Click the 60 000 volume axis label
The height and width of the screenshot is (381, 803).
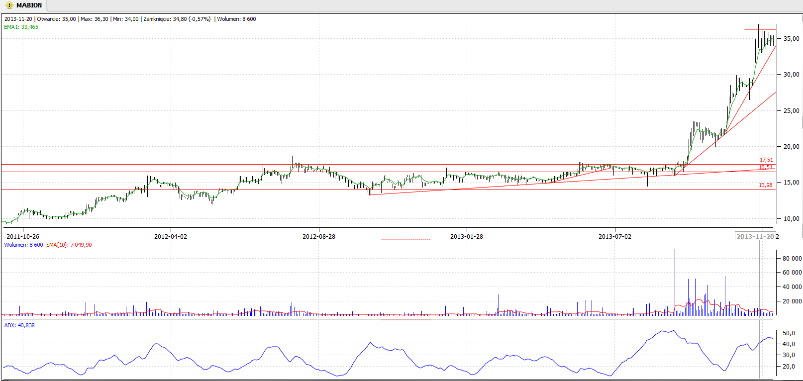point(792,272)
